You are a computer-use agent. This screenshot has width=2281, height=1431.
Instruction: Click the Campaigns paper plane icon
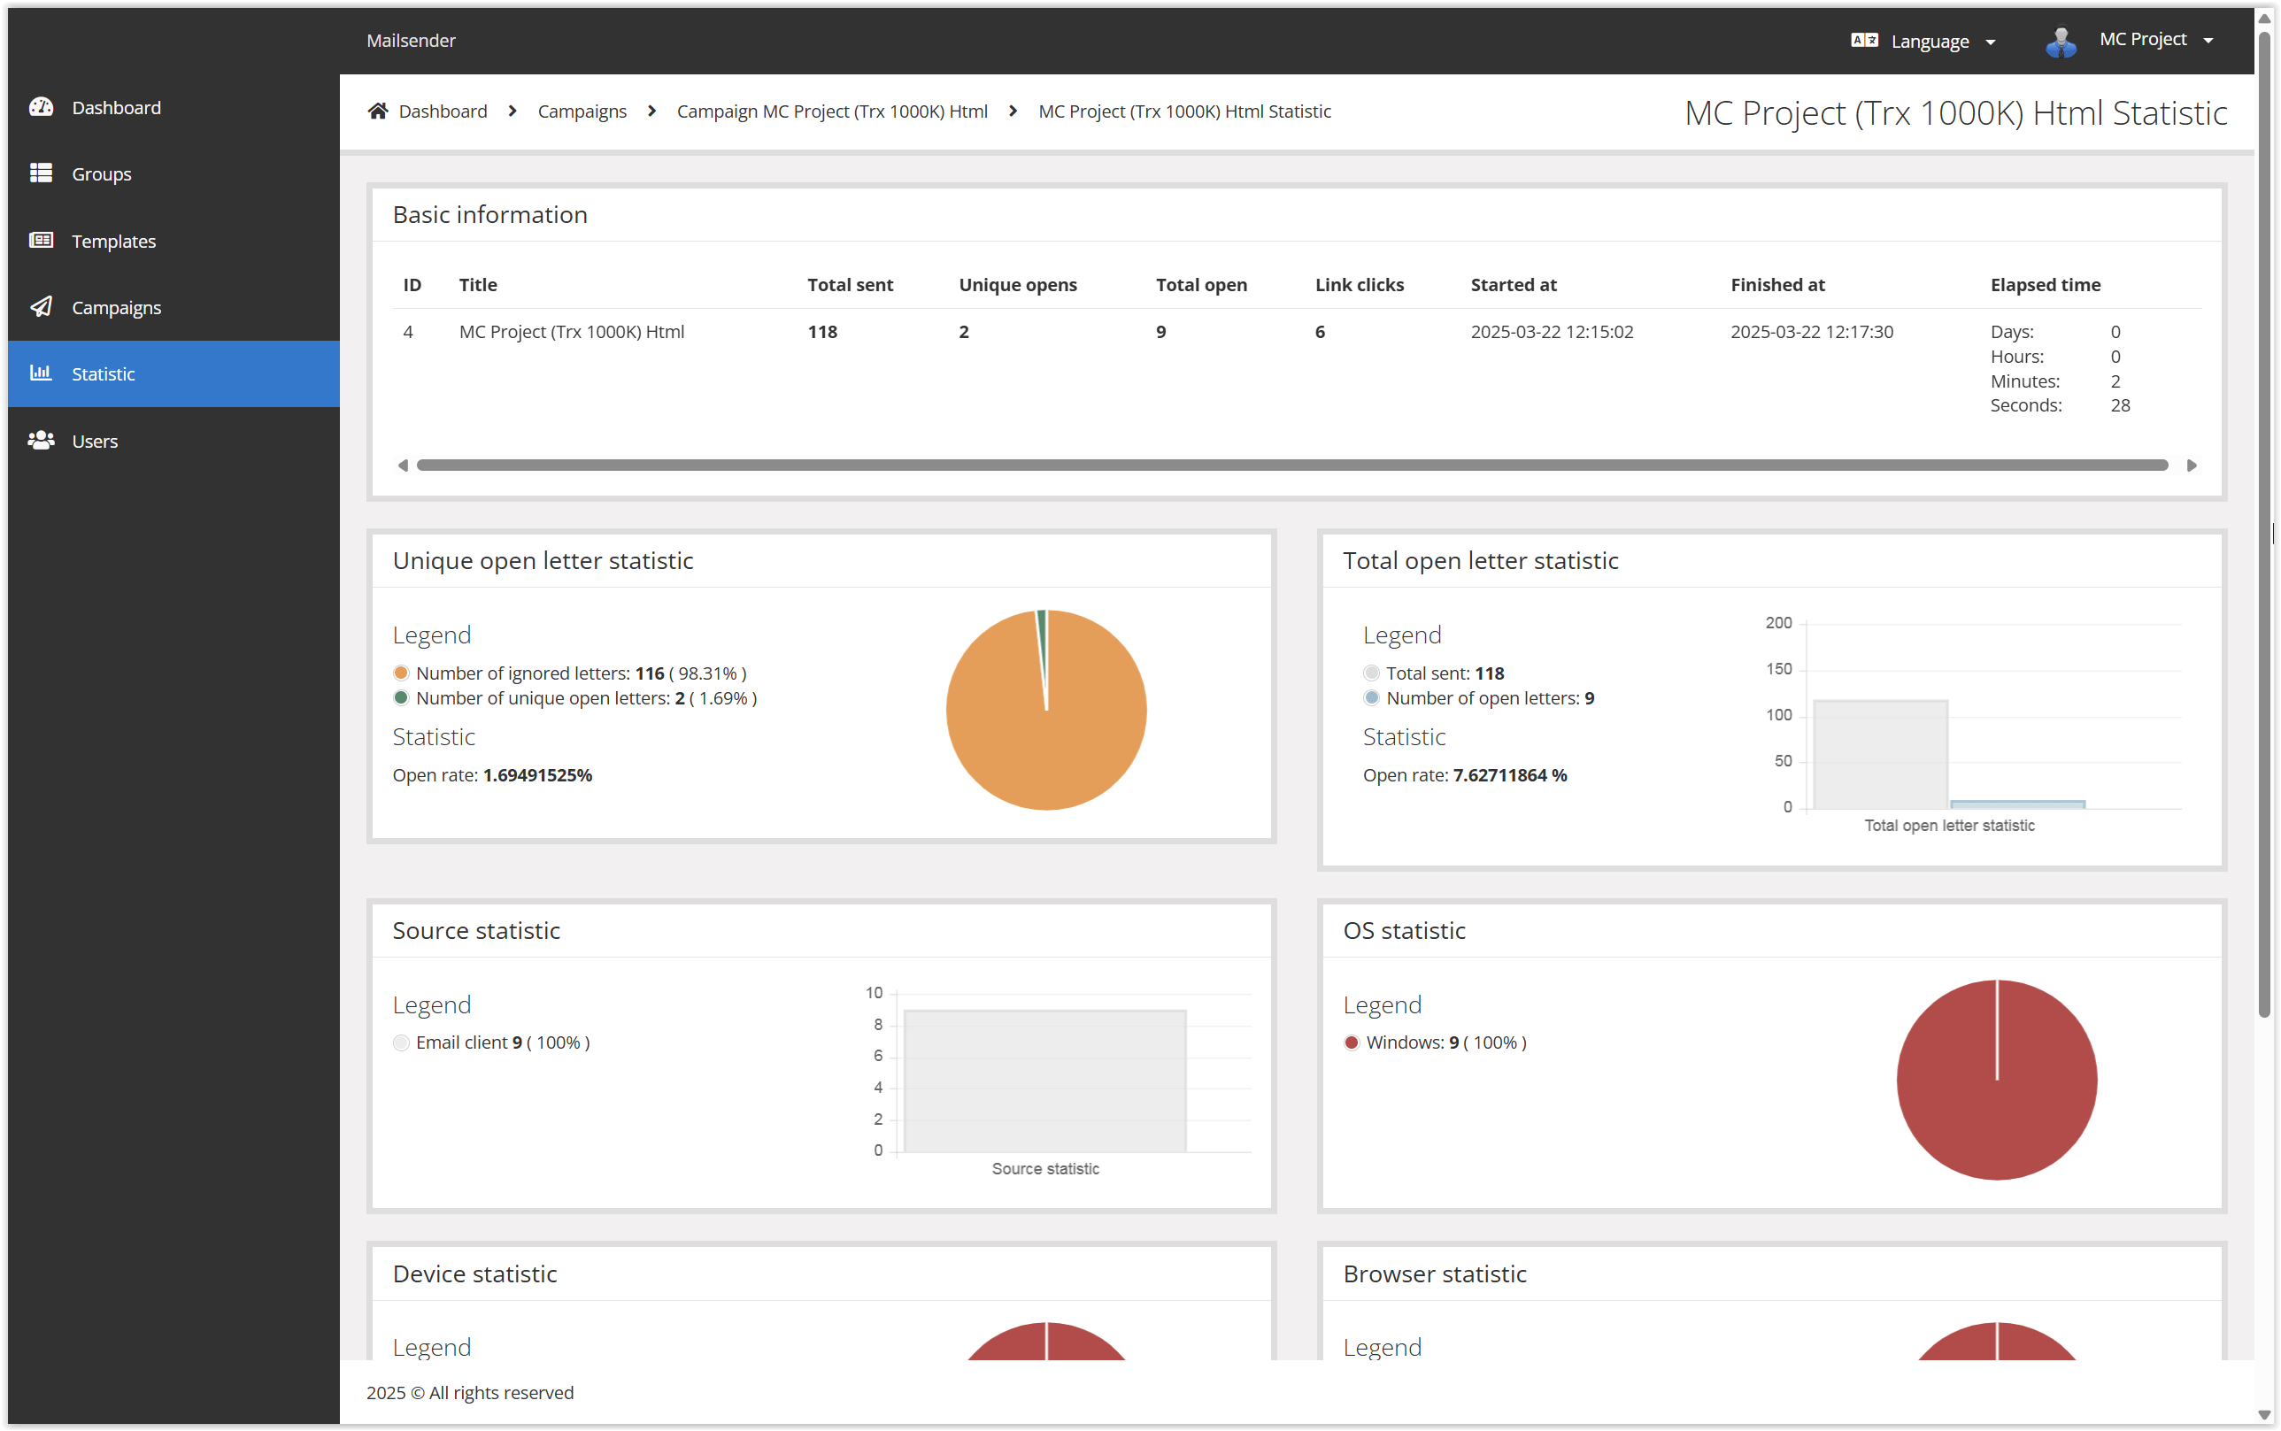tap(42, 306)
